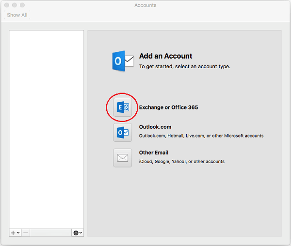The width and height of the screenshot is (291, 246).
Task: Click the Show All button
Action: (17, 15)
